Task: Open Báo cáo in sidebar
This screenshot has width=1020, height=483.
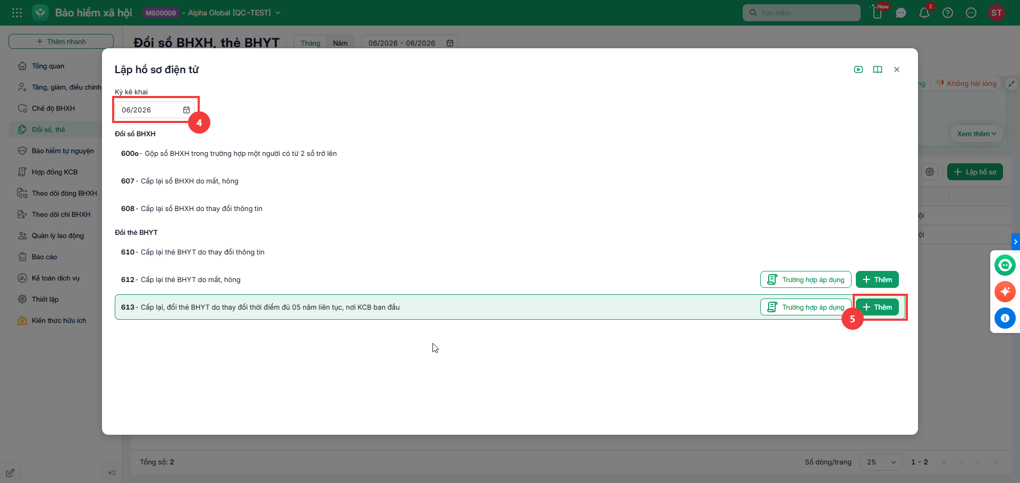Action: (44, 257)
